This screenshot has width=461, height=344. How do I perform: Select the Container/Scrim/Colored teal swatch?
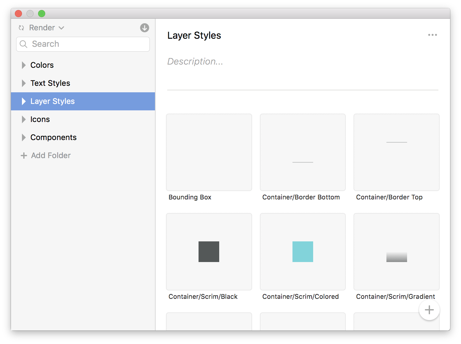pyautogui.click(x=303, y=252)
